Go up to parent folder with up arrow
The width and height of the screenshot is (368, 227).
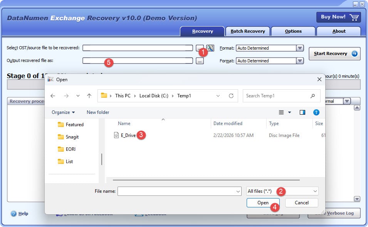(89, 95)
